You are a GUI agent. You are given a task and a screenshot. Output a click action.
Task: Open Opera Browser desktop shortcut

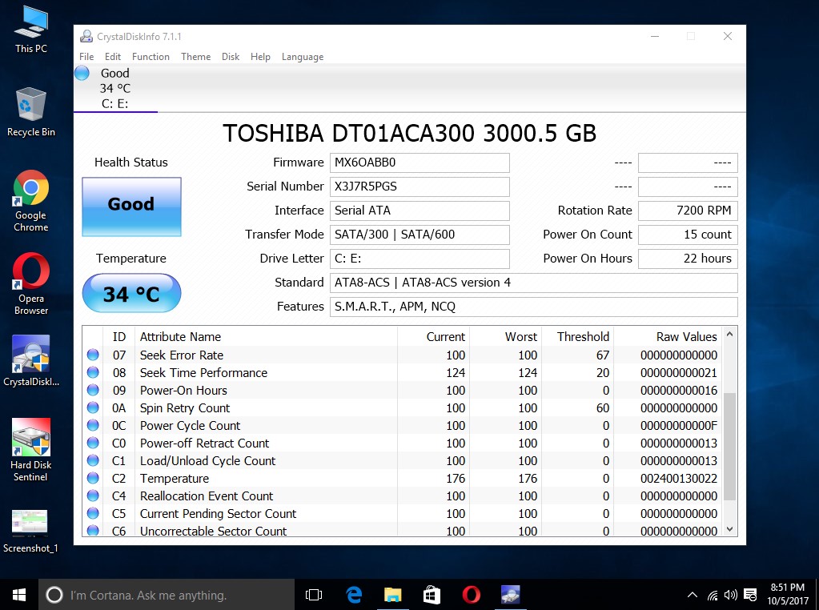[31, 272]
